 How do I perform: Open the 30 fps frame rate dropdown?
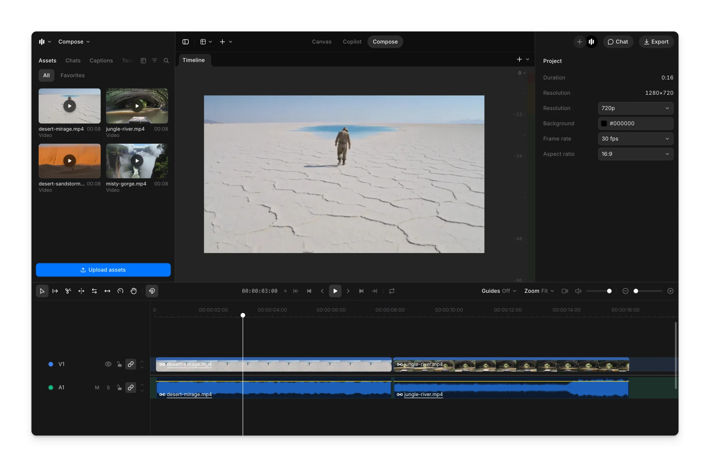click(635, 139)
